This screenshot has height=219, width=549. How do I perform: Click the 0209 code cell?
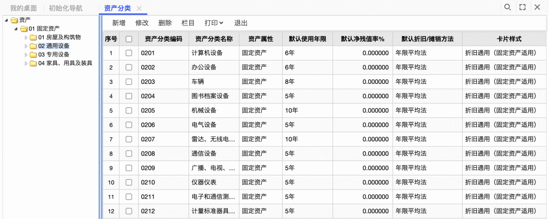coord(164,168)
